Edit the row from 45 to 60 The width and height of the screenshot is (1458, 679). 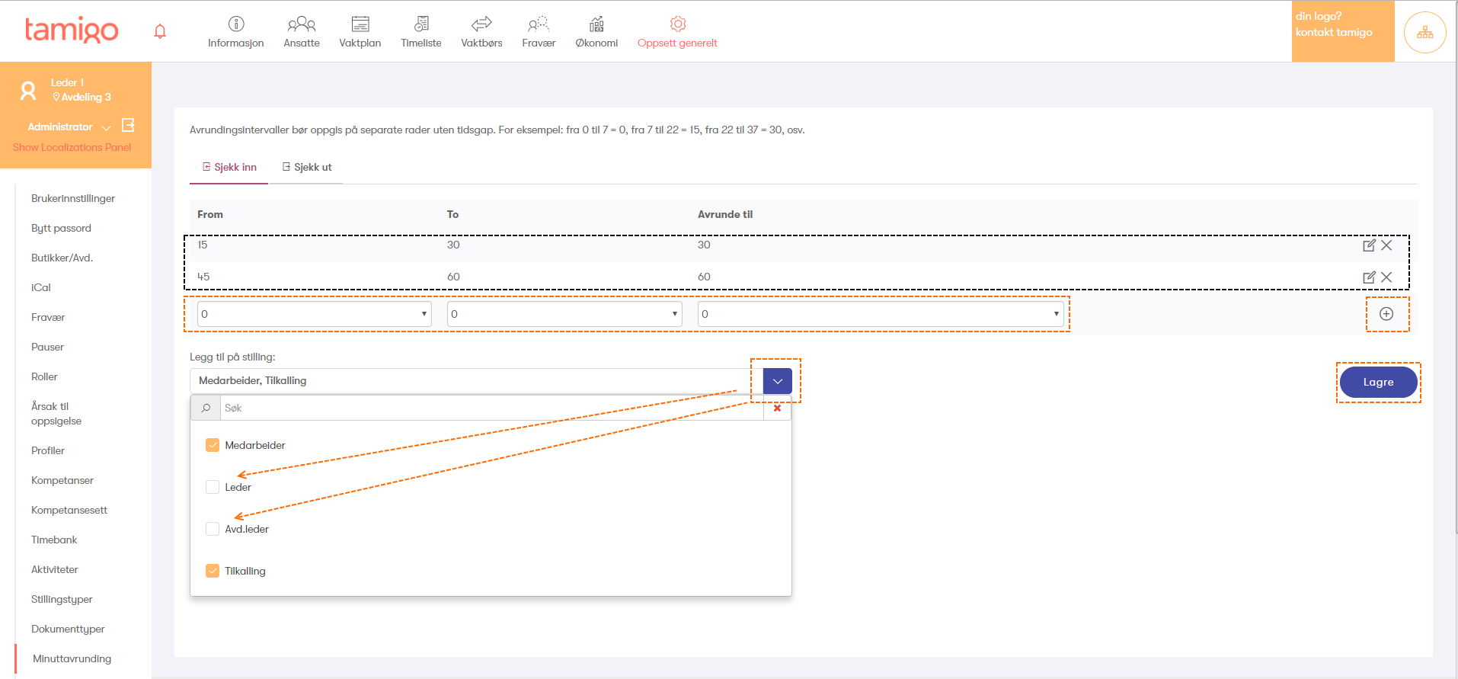[1369, 277]
